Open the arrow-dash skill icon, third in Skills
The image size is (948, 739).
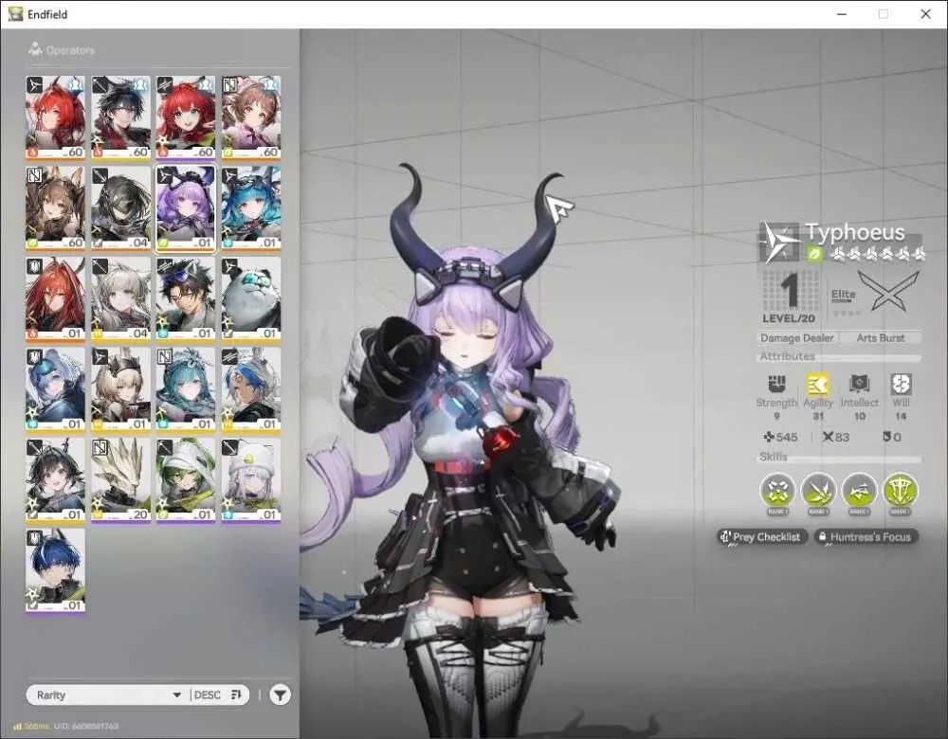(859, 490)
